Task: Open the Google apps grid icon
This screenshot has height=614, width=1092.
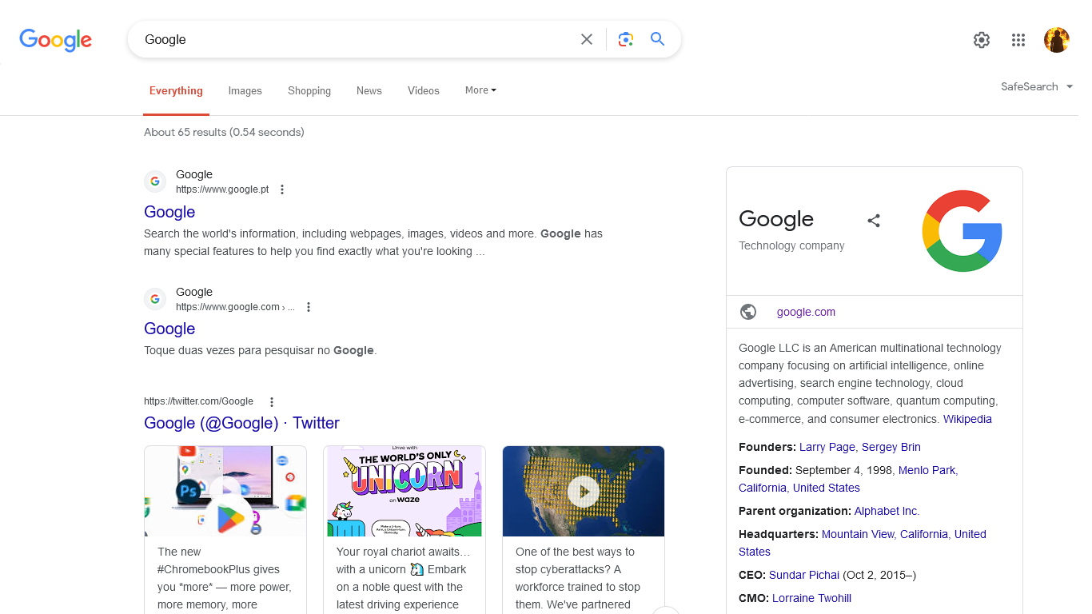Action: pos(1018,40)
